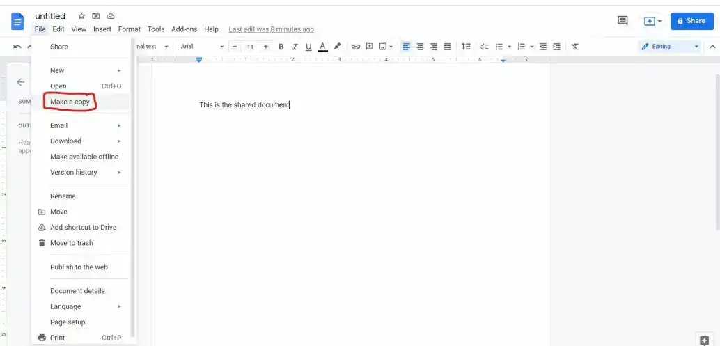The image size is (720, 346).
Task: Click 'Last edit was 8 minutes ago' link
Action: click(272, 29)
